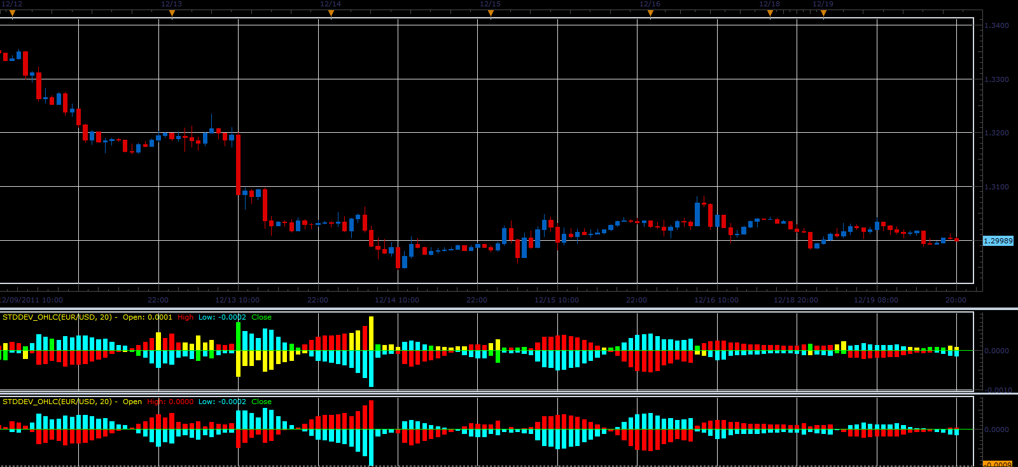
Task: Click the 12/16 orange date marker
Action: pyautogui.click(x=650, y=13)
